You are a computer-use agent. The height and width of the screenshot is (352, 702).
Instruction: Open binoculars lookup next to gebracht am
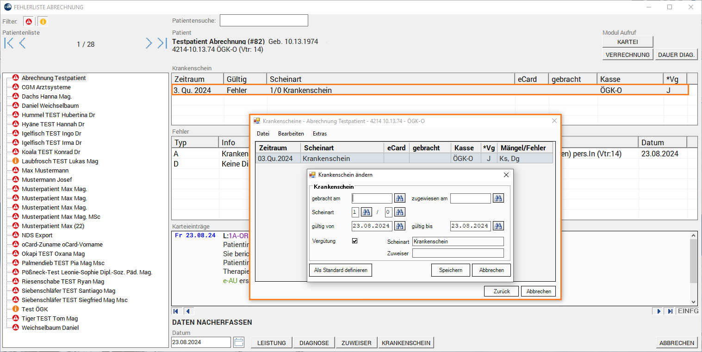click(x=399, y=198)
